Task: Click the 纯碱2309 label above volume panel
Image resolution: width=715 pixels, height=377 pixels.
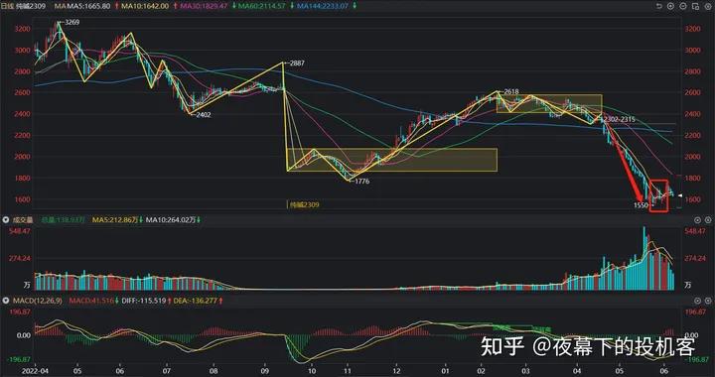Action: coord(304,205)
